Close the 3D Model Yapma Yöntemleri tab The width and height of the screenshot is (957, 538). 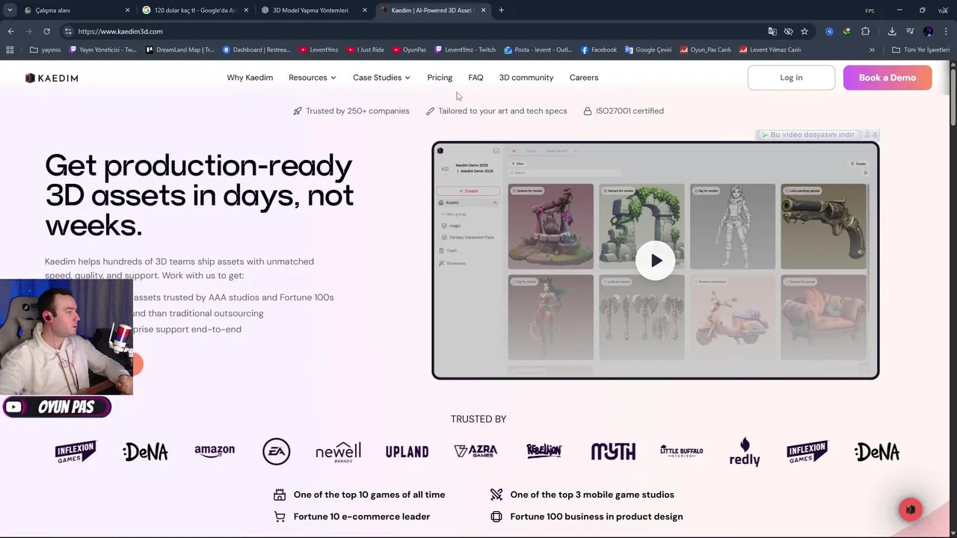[365, 10]
